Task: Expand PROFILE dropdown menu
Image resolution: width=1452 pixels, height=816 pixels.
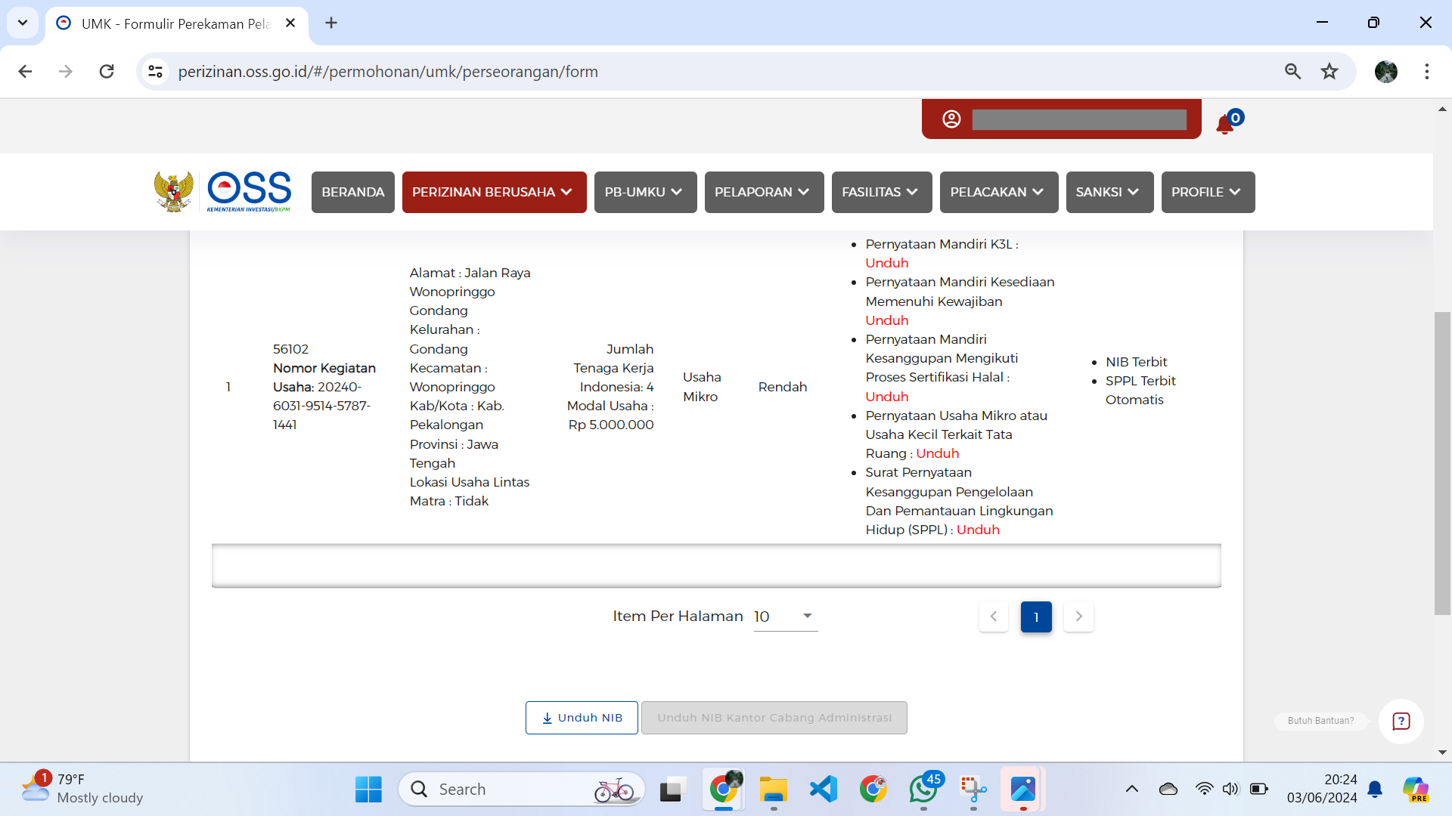Action: 1208,192
